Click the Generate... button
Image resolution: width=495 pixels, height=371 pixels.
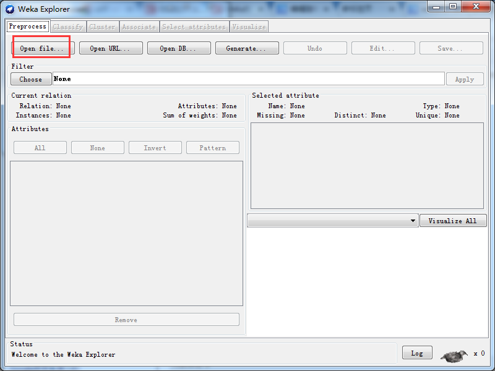[247, 48]
